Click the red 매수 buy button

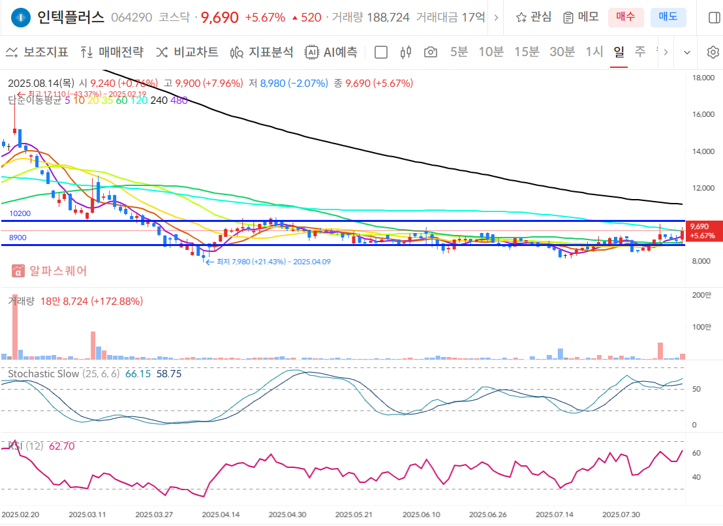pyautogui.click(x=626, y=18)
